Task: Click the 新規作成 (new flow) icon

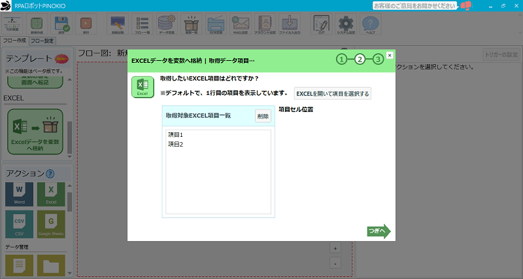Action: 37,24
